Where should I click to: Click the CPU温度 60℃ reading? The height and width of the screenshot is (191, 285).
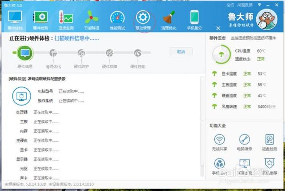pos(250,51)
